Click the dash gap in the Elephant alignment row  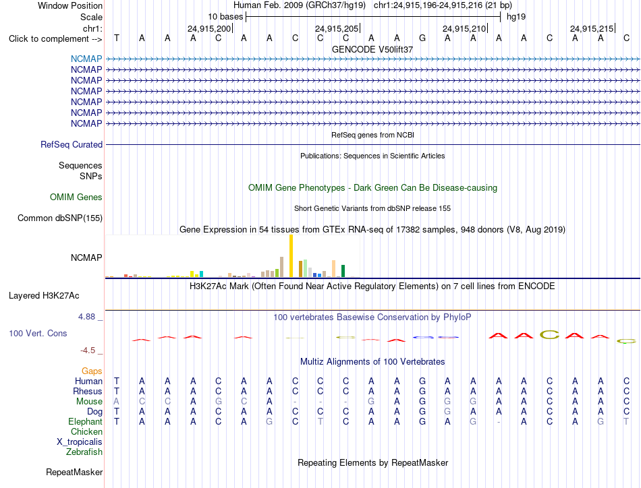(499, 422)
